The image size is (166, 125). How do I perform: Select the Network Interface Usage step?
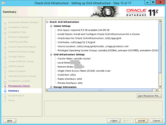(21, 52)
